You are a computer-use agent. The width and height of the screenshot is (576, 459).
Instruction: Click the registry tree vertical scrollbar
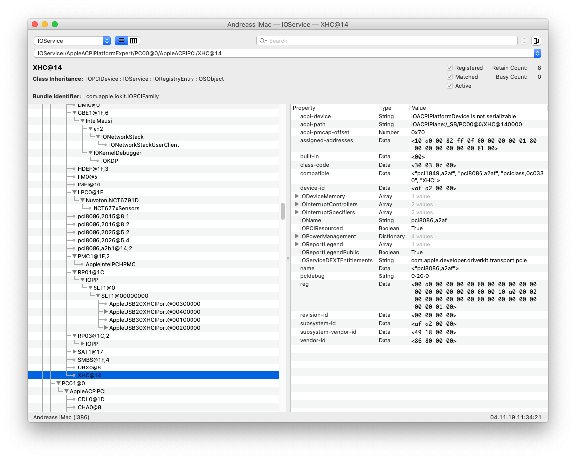coord(283,211)
